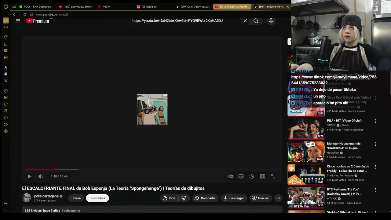Open YouTube hamburger guide menu
391x220 pixels.
coord(18,21)
